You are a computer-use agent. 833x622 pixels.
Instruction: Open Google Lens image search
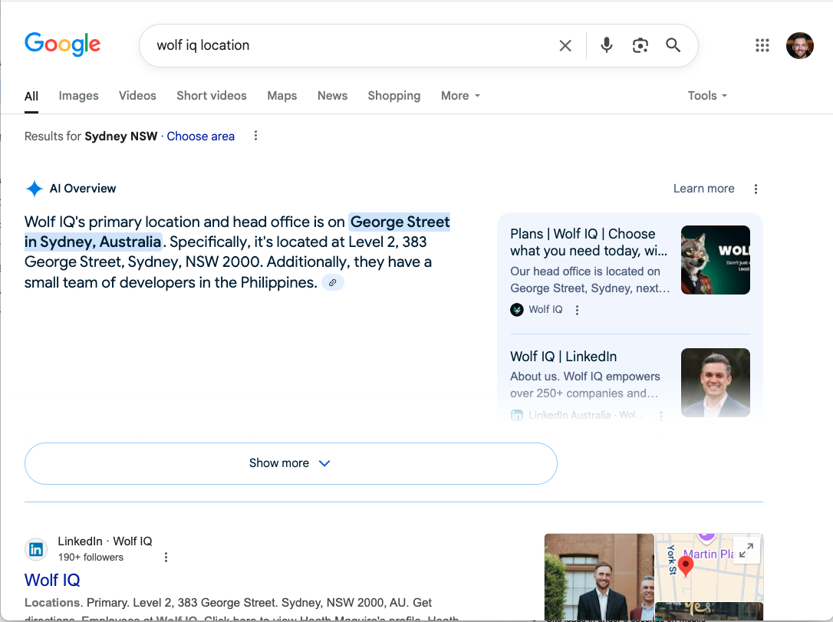pos(640,46)
